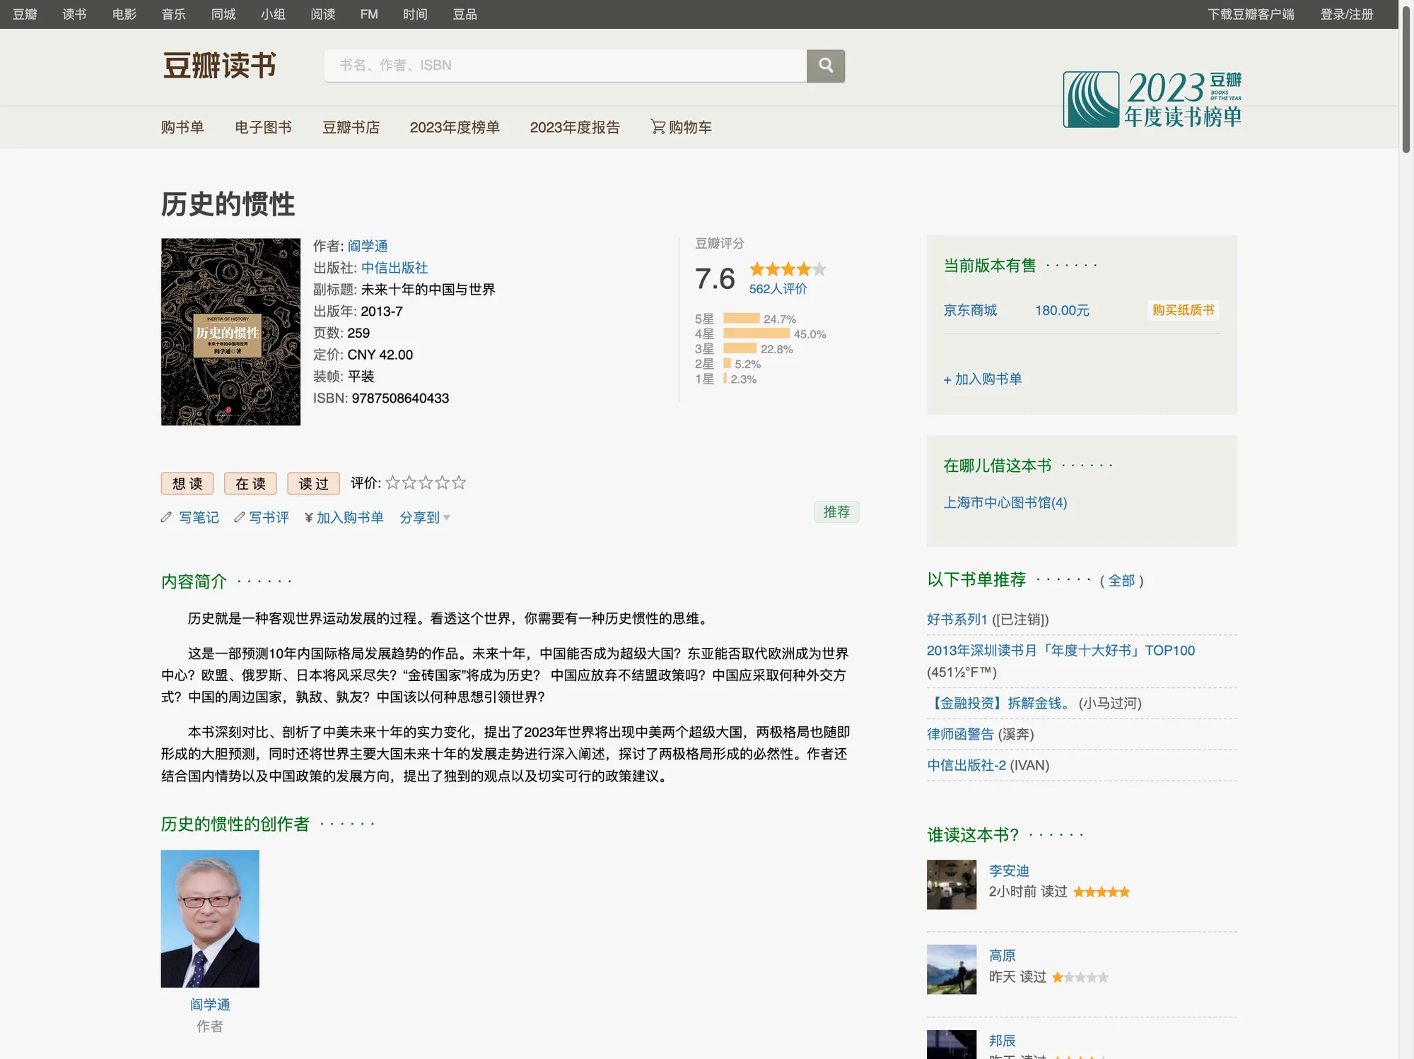Click 高原's avatar thumbnail
1414x1059 pixels.
(952, 969)
